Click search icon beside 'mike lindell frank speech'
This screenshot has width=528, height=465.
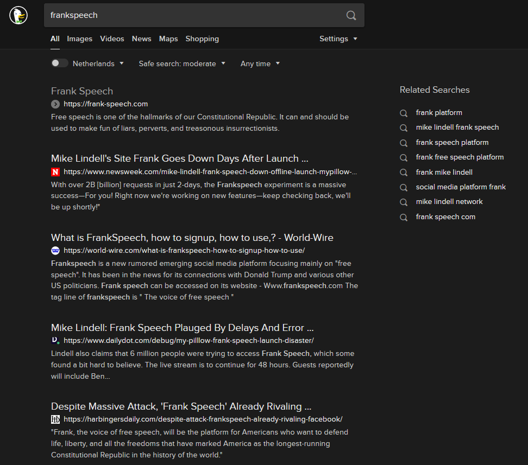(x=404, y=128)
